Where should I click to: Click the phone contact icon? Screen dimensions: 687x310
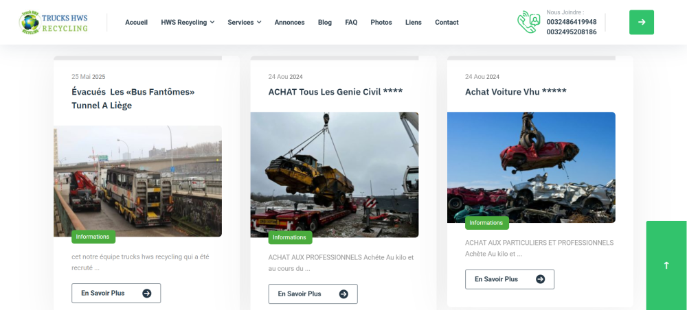(529, 23)
